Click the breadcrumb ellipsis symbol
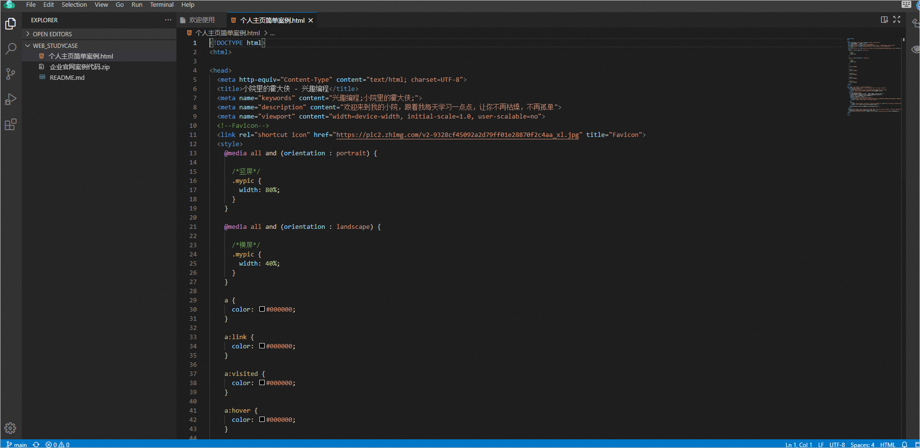This screenshot has width=920, height=448. [272, 33]
